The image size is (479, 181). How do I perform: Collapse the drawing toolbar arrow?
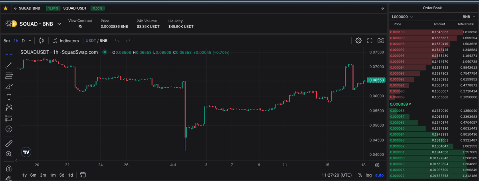point(16,160)
